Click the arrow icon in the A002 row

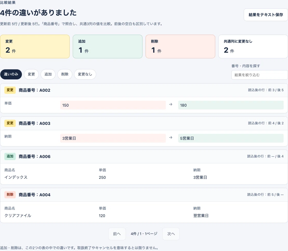tap(171, 104)
